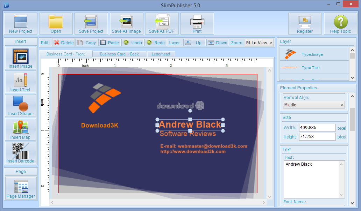Move layer Up
This screenshot has width=361, height=211.
(194, 43)
